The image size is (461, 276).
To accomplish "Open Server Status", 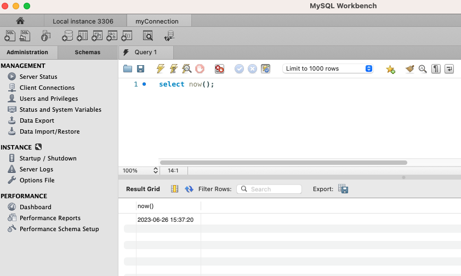I will click(38, 77).
